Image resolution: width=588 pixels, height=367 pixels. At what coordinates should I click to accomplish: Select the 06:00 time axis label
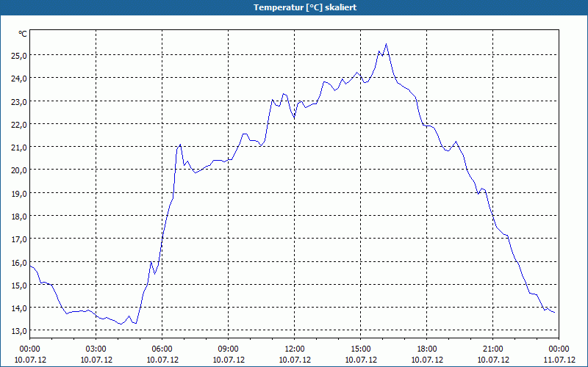(162, 349)
